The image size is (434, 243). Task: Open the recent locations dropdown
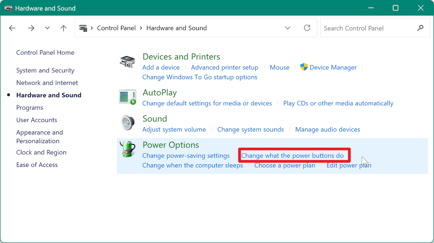point(47,28)
